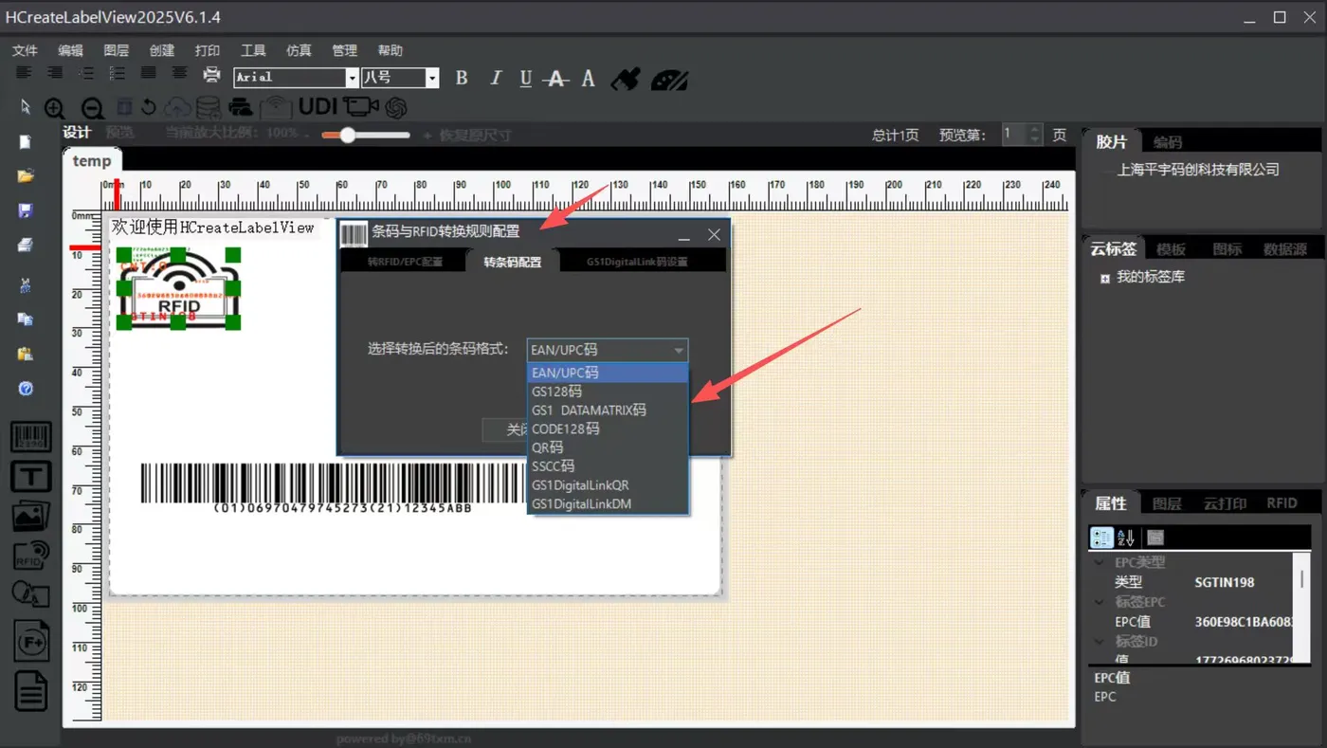Choose GS1DigitalLinkQR from the dropdown list
This screenshot has width=1327, height=748.
tap(608, 485)
